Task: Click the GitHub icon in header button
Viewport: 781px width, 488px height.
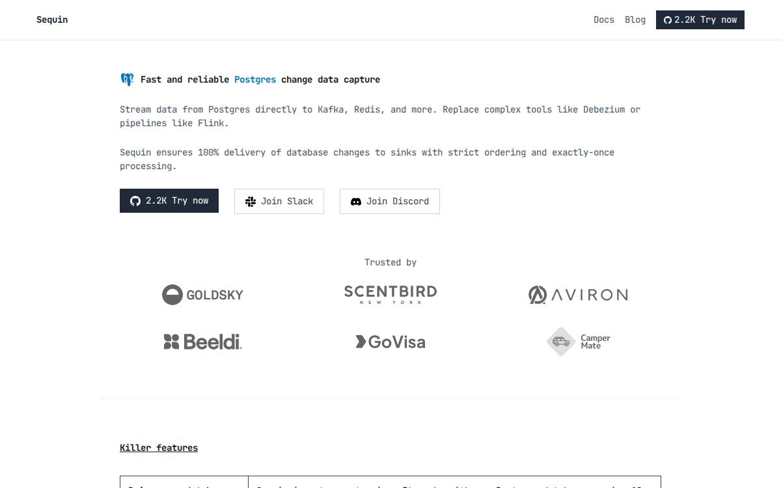Action: click(667, 20)
